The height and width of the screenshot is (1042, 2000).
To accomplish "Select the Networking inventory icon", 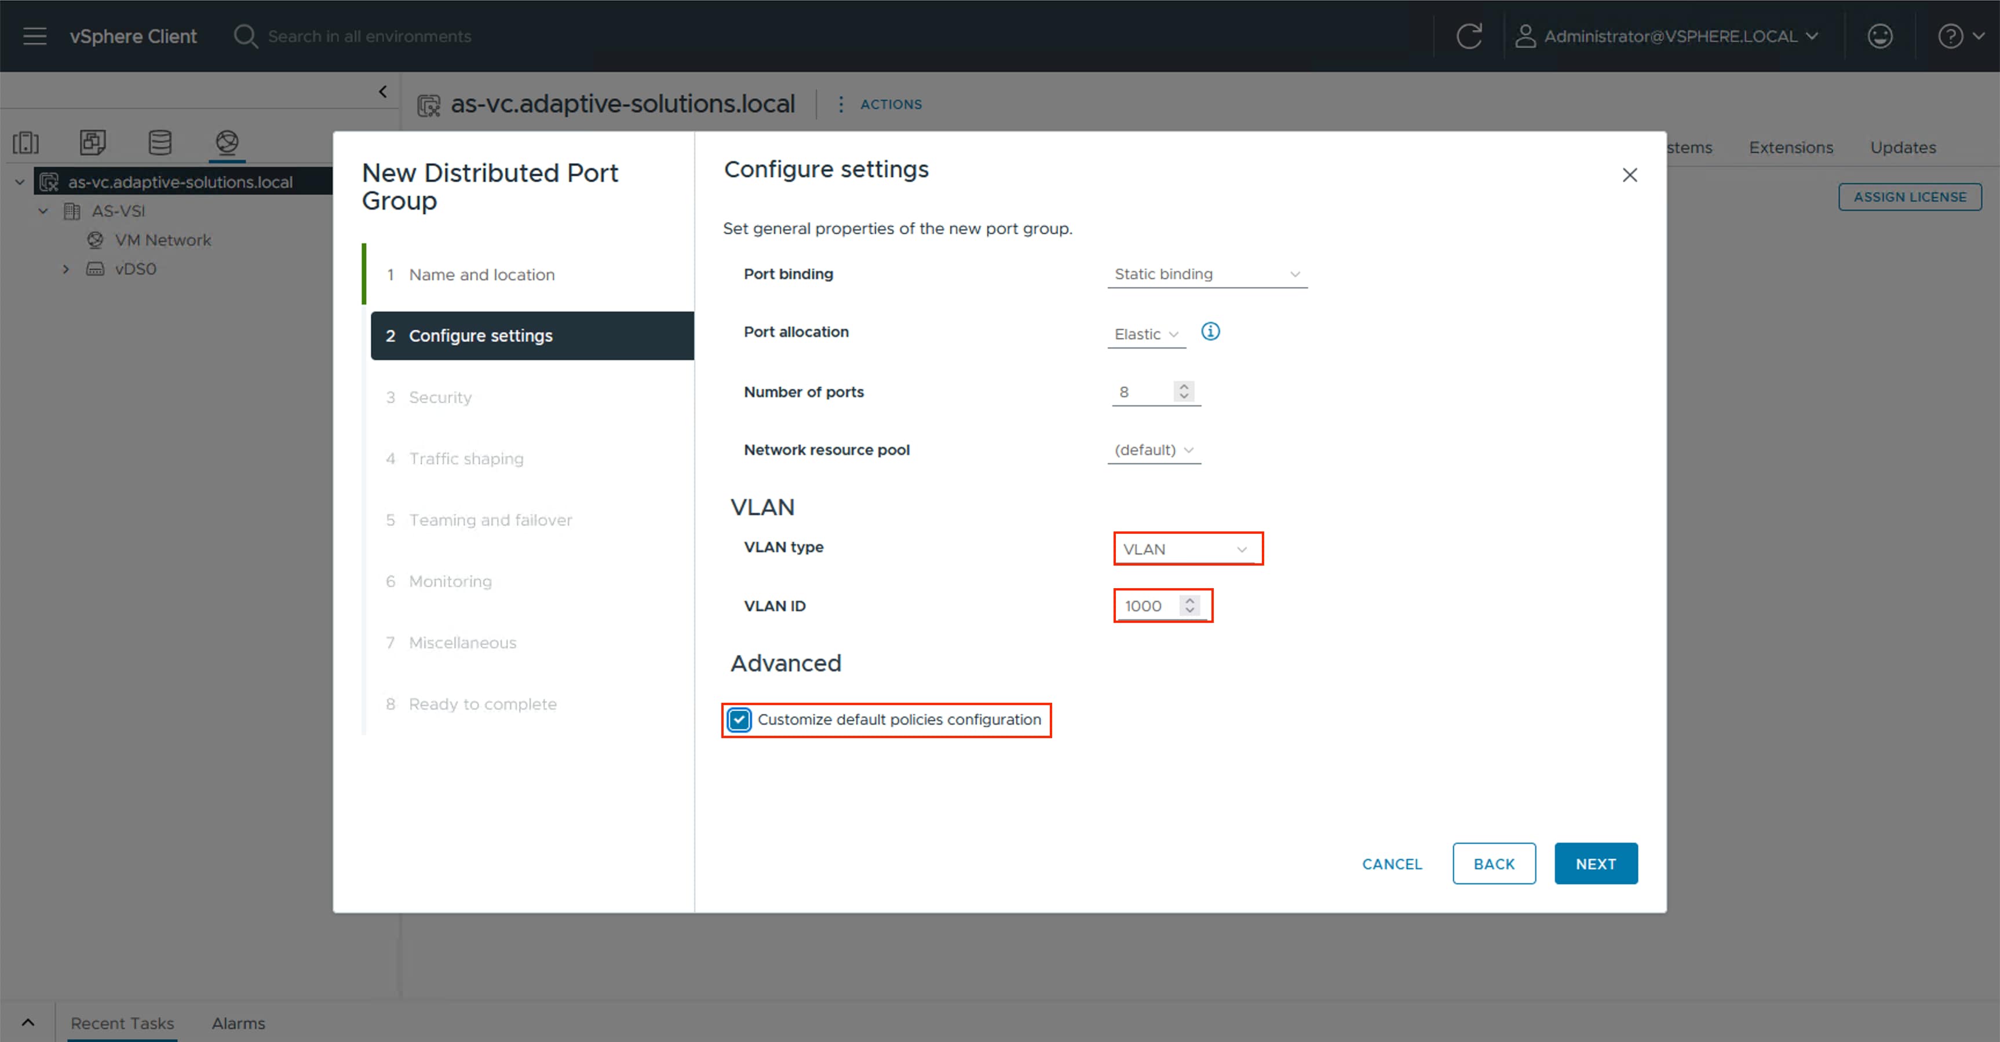I will tap(227, 142).
